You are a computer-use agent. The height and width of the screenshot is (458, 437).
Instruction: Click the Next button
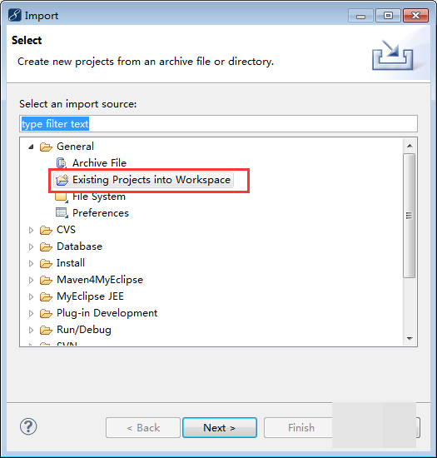220,428
